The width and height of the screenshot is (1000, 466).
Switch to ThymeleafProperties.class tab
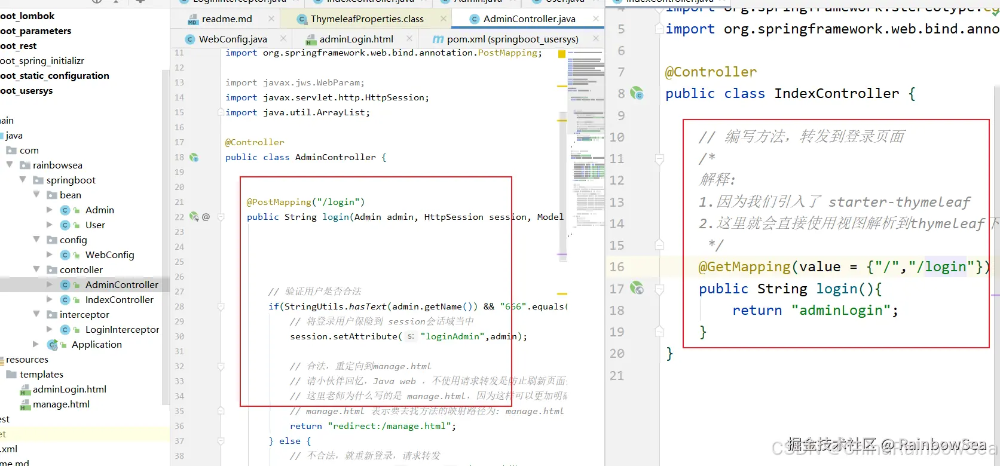click(367, 19)
